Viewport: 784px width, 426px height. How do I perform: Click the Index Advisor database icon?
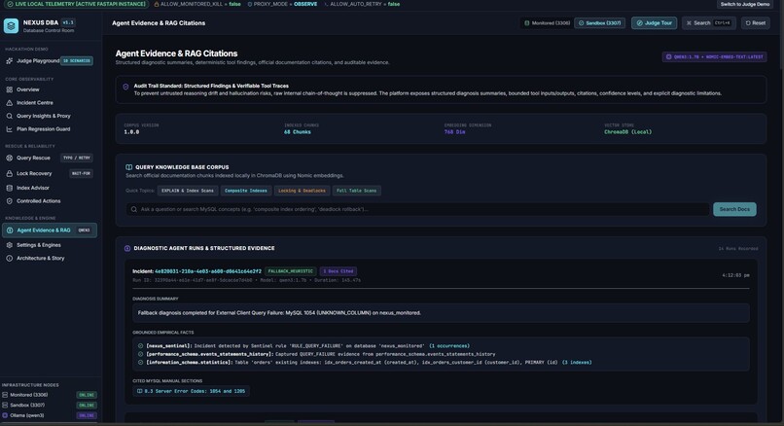click(9, 188)
